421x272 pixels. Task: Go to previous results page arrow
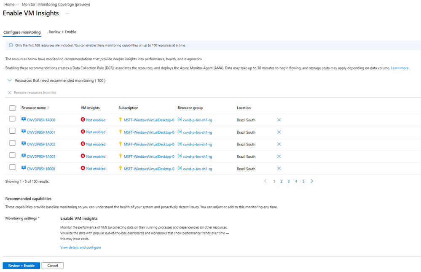(x=265, y=181)
